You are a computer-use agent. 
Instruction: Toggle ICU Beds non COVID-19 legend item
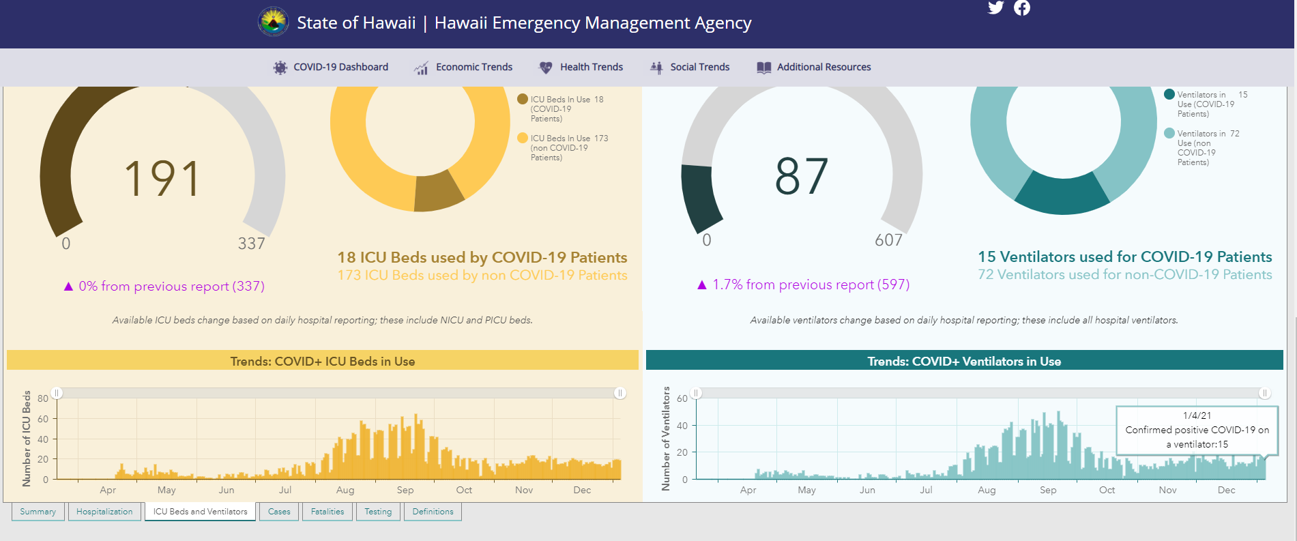click(563, 147)
